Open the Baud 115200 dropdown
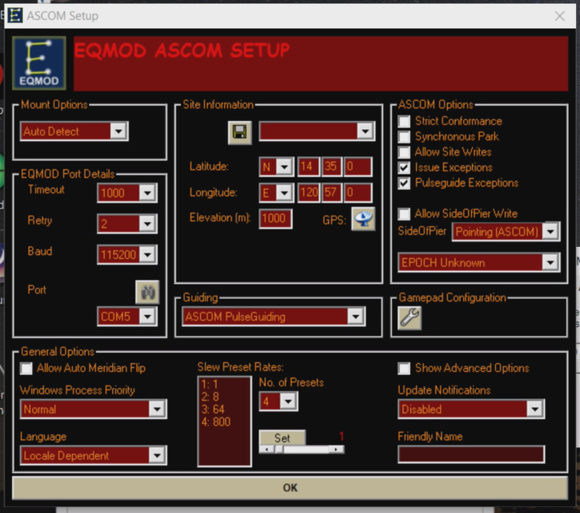The height and width of the screenshot is (513, 580). tap(147, 254)
